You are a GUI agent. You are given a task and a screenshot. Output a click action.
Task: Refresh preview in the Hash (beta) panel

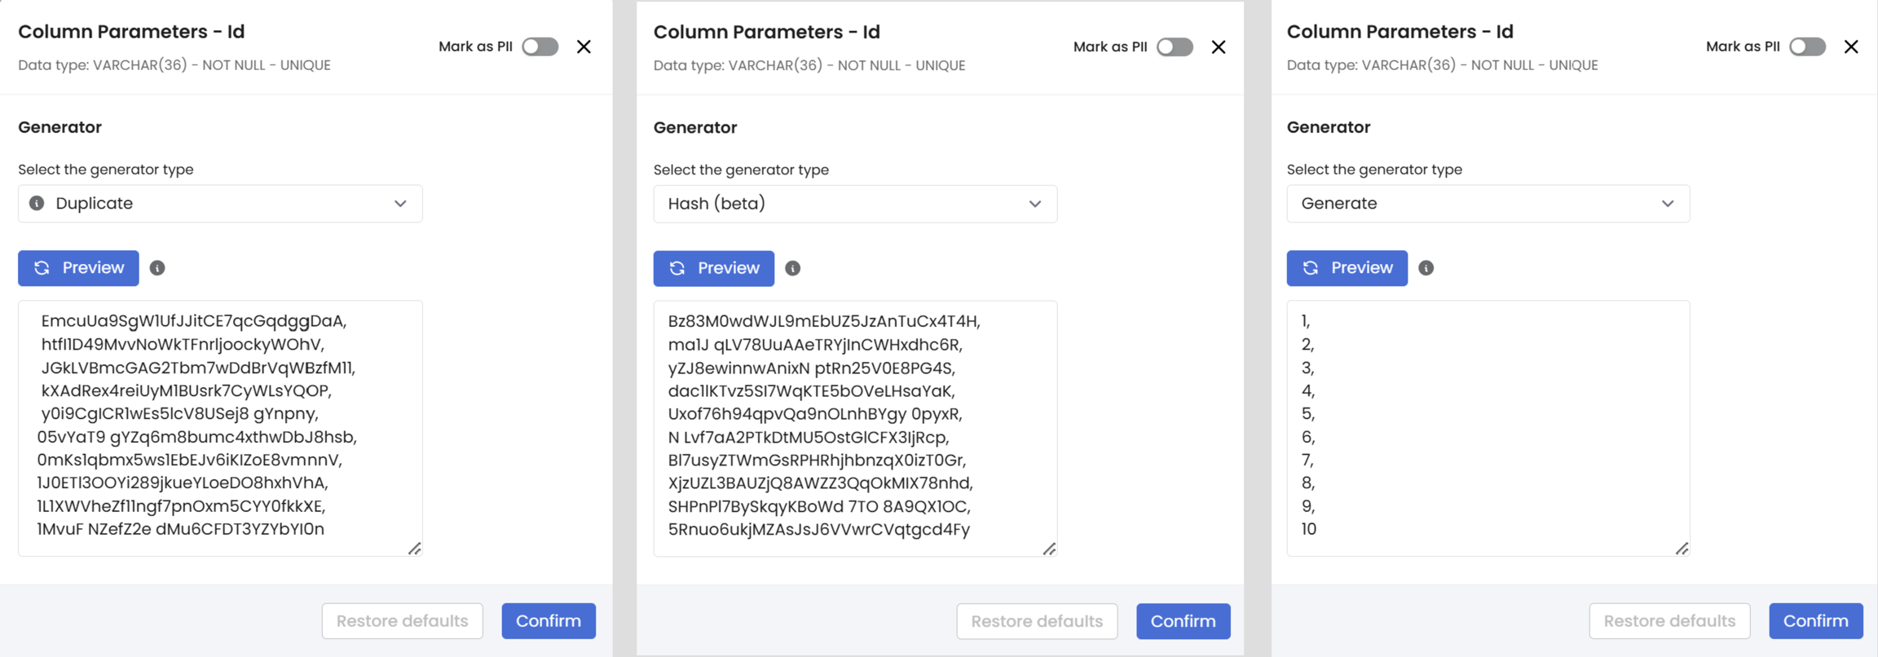click(x=713, y=268)
